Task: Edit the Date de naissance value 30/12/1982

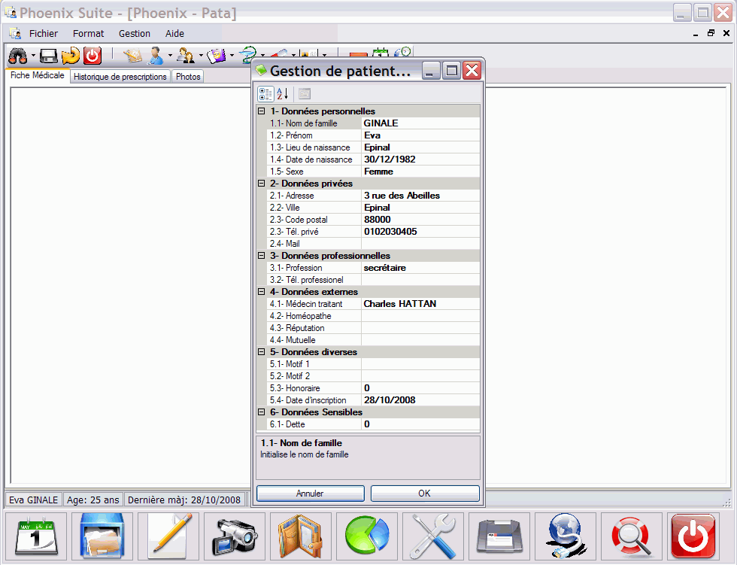Action: coord(420,159)
